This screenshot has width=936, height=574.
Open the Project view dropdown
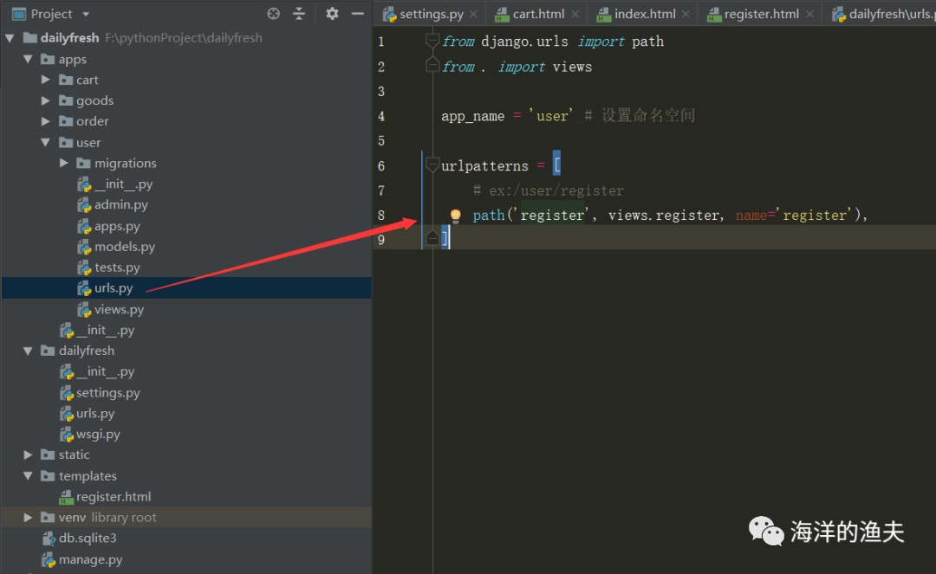click(86, 14)
